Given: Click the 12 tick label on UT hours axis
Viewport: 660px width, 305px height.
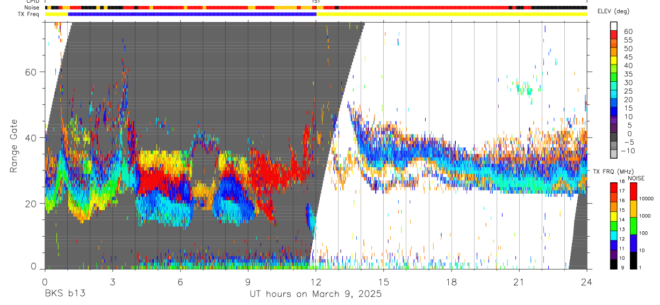Looking at the screenshot, I should (315, 281).
